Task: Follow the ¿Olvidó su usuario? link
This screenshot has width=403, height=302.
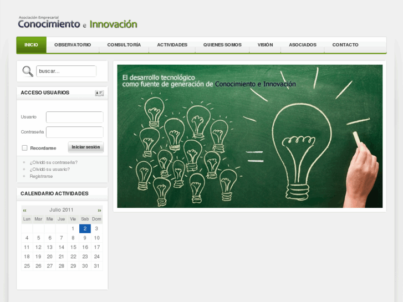Action: point(49,170)
